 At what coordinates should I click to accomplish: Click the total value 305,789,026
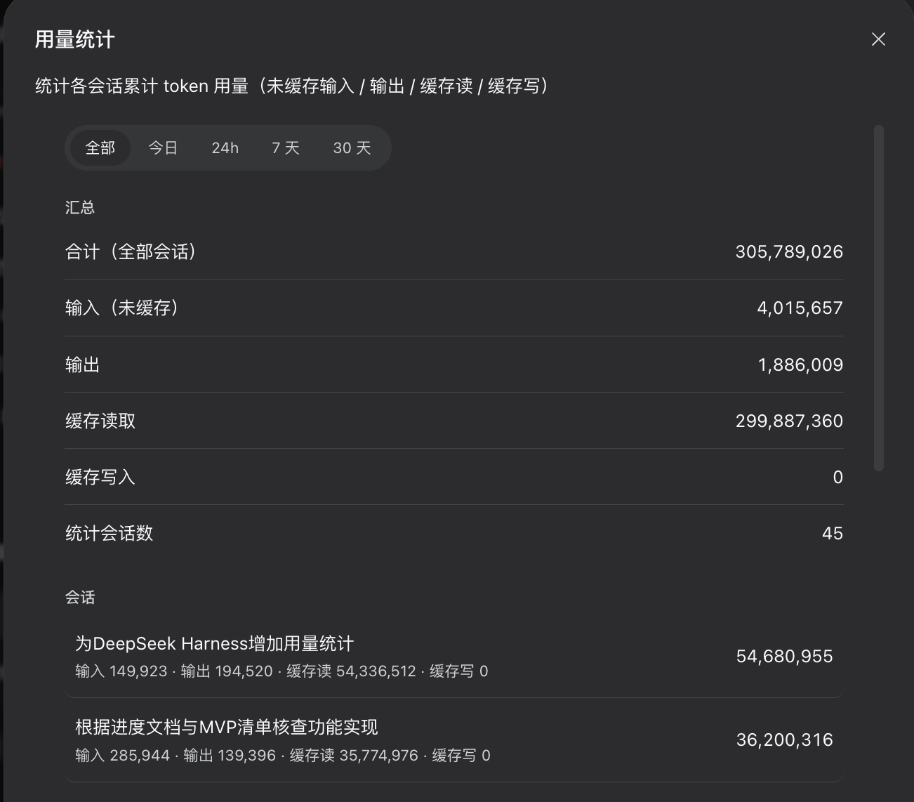click(789, 252)
